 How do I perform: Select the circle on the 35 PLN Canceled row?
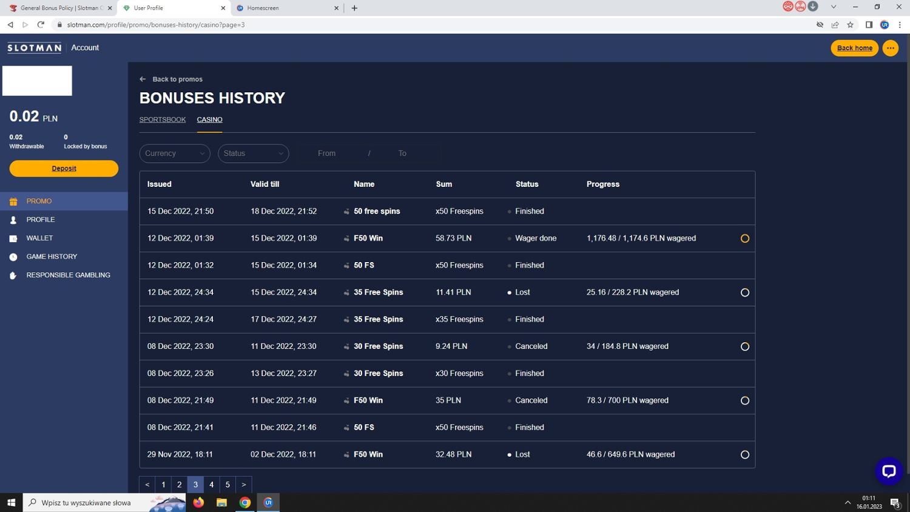[744, 400]
